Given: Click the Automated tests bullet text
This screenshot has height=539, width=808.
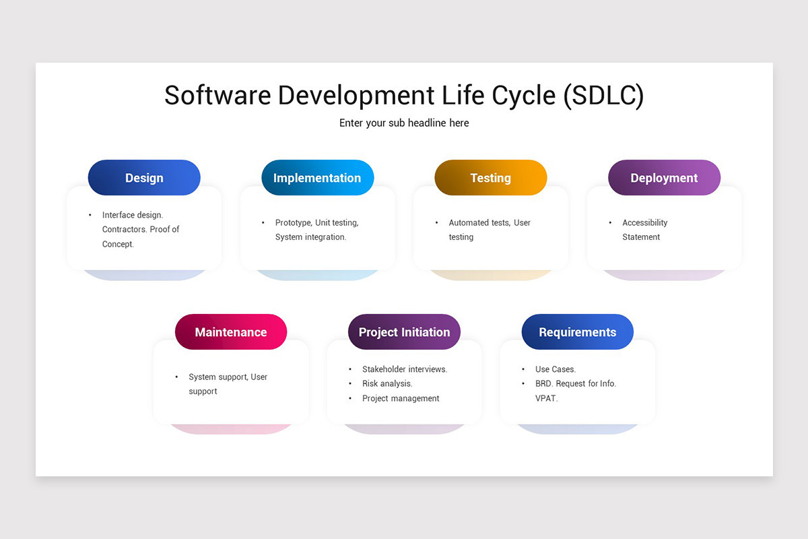Looking at the screenshot, I should coord(490,222).
